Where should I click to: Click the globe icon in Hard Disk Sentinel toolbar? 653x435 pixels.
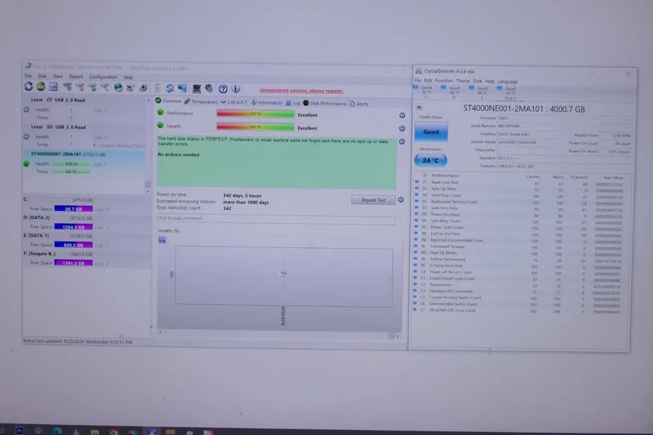(x=118, y=88)
